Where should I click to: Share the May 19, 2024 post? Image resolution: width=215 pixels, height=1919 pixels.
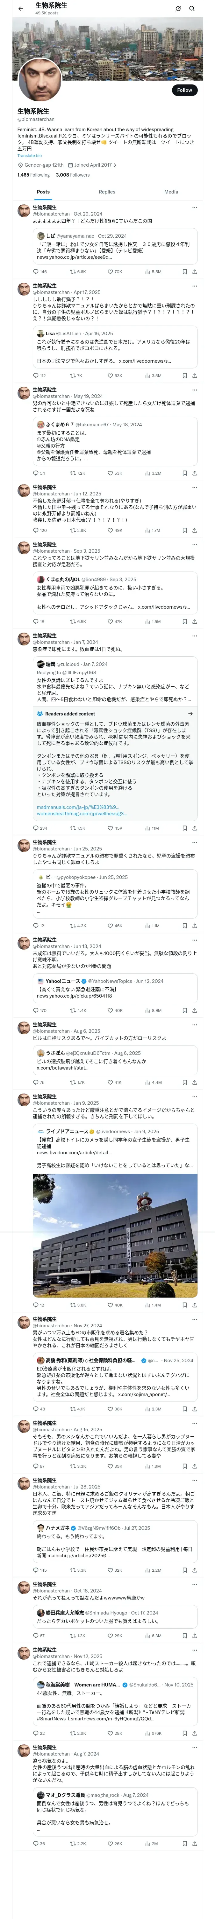click(194, 473)
